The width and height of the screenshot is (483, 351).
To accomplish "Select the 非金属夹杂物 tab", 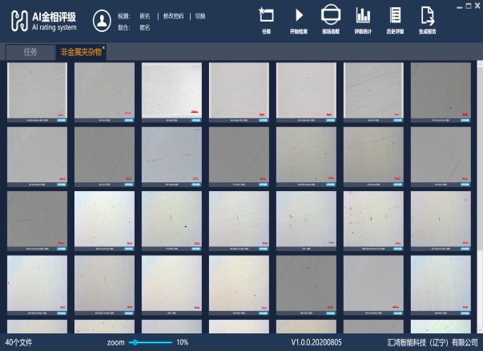I will pos(80,52).
